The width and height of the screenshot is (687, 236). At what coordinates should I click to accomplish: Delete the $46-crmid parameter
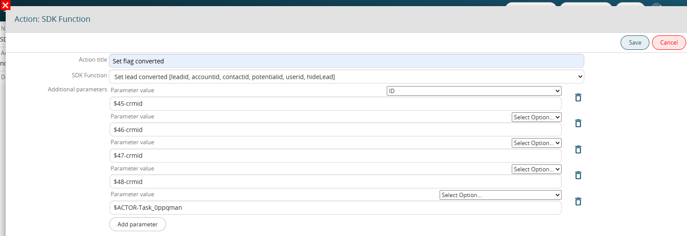tap(578, 123)
